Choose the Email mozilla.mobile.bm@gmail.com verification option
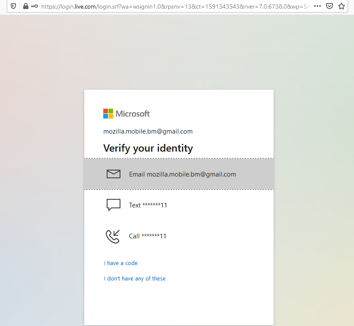Screen dimensions: 354x326 182,174
